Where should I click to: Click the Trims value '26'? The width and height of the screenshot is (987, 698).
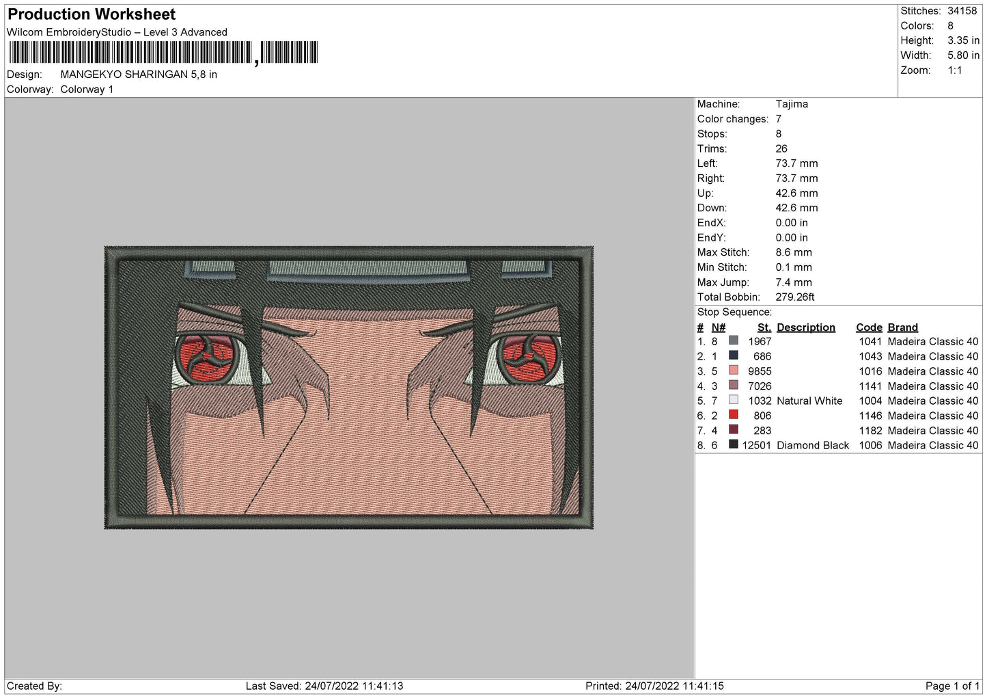coord(781,149)
